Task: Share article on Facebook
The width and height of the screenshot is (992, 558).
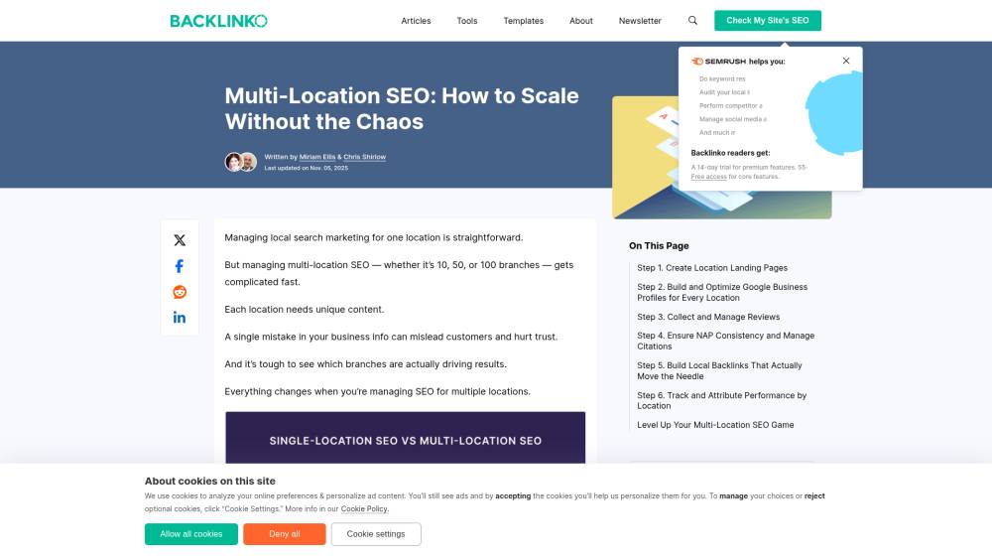Action: [180, 266]
